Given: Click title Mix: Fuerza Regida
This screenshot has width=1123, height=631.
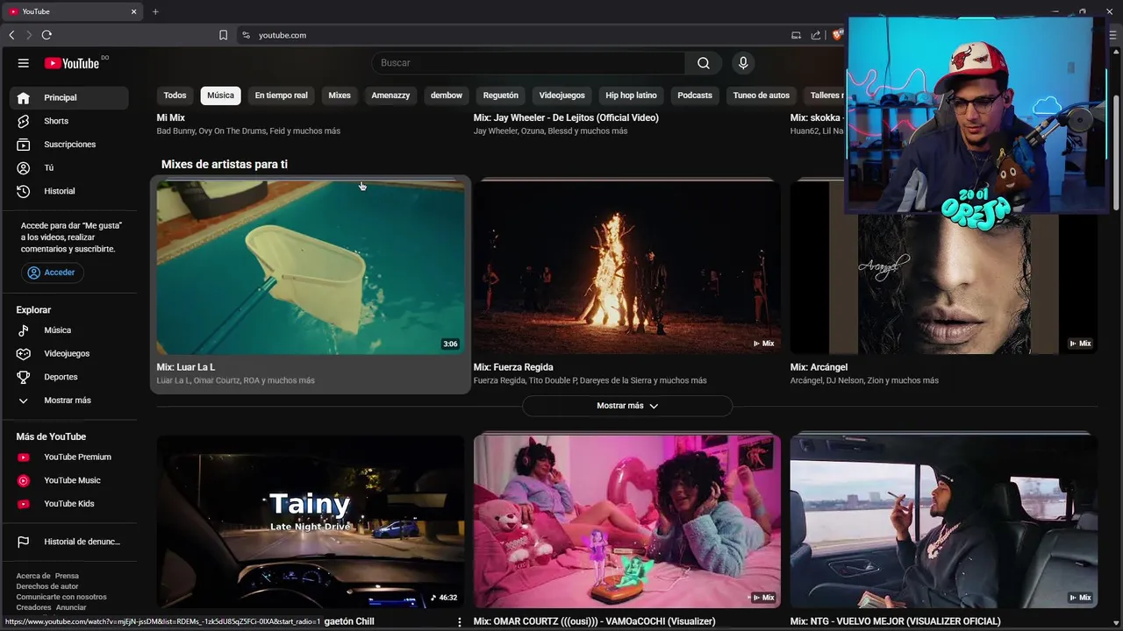Looking at the screenshot, I should (513, 367).
